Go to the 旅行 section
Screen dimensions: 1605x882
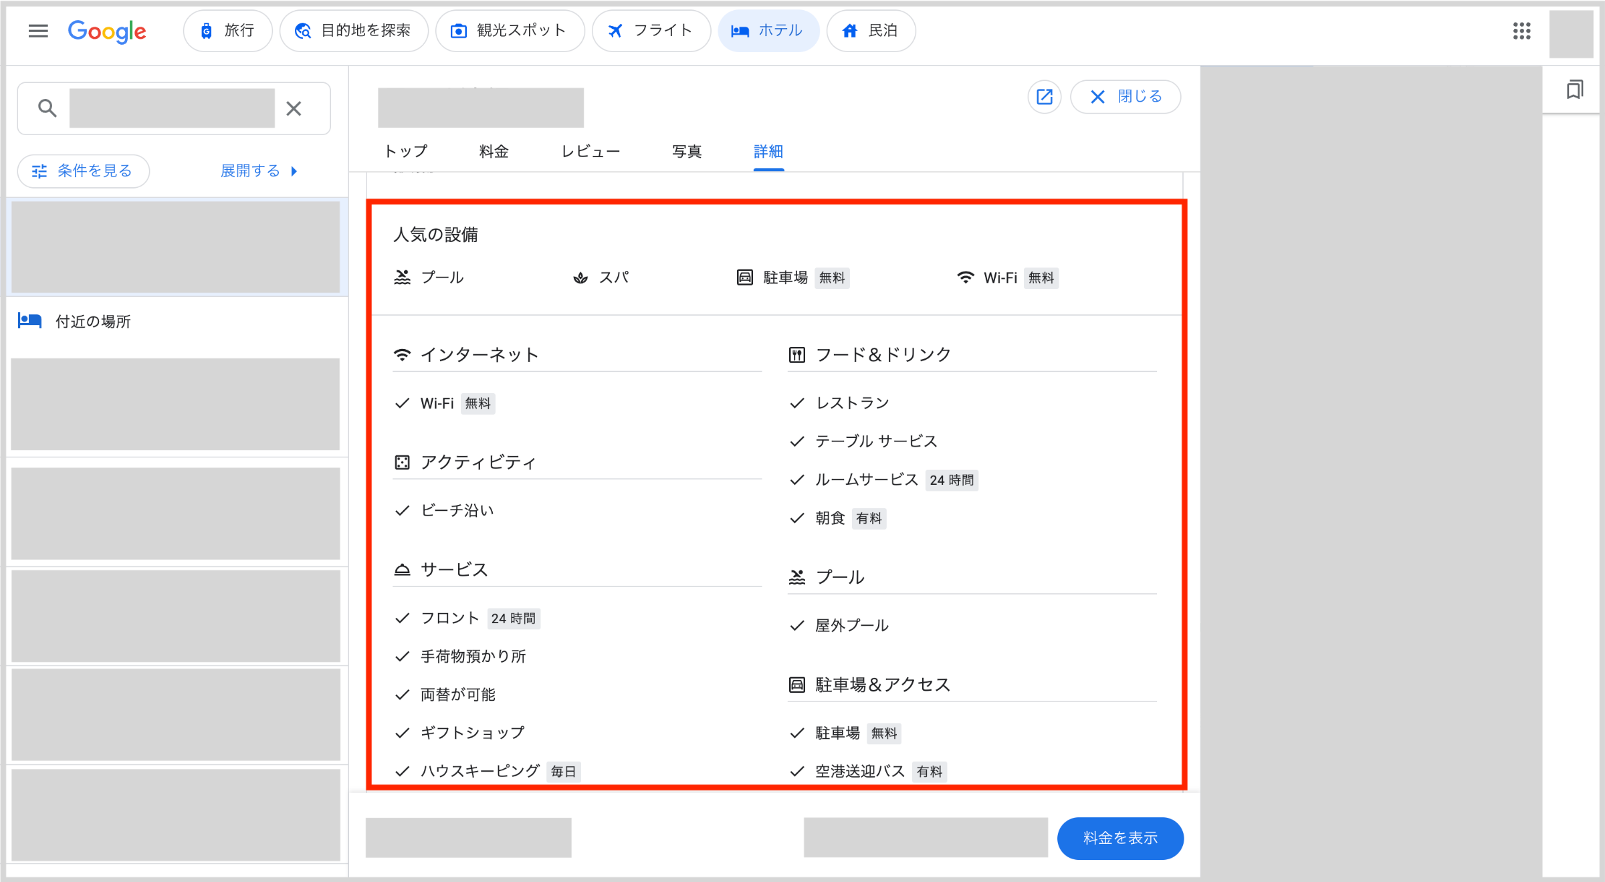227,31
